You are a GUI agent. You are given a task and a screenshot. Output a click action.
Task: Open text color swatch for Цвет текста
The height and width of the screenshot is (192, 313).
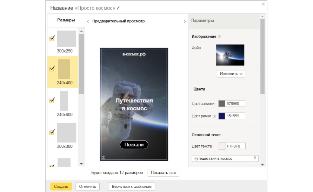pos(222,146)
